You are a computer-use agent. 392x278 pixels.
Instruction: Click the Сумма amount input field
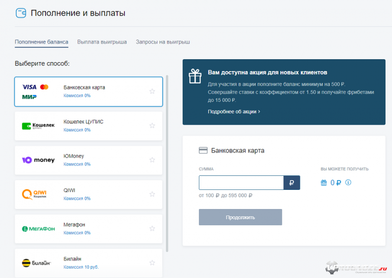241,183
